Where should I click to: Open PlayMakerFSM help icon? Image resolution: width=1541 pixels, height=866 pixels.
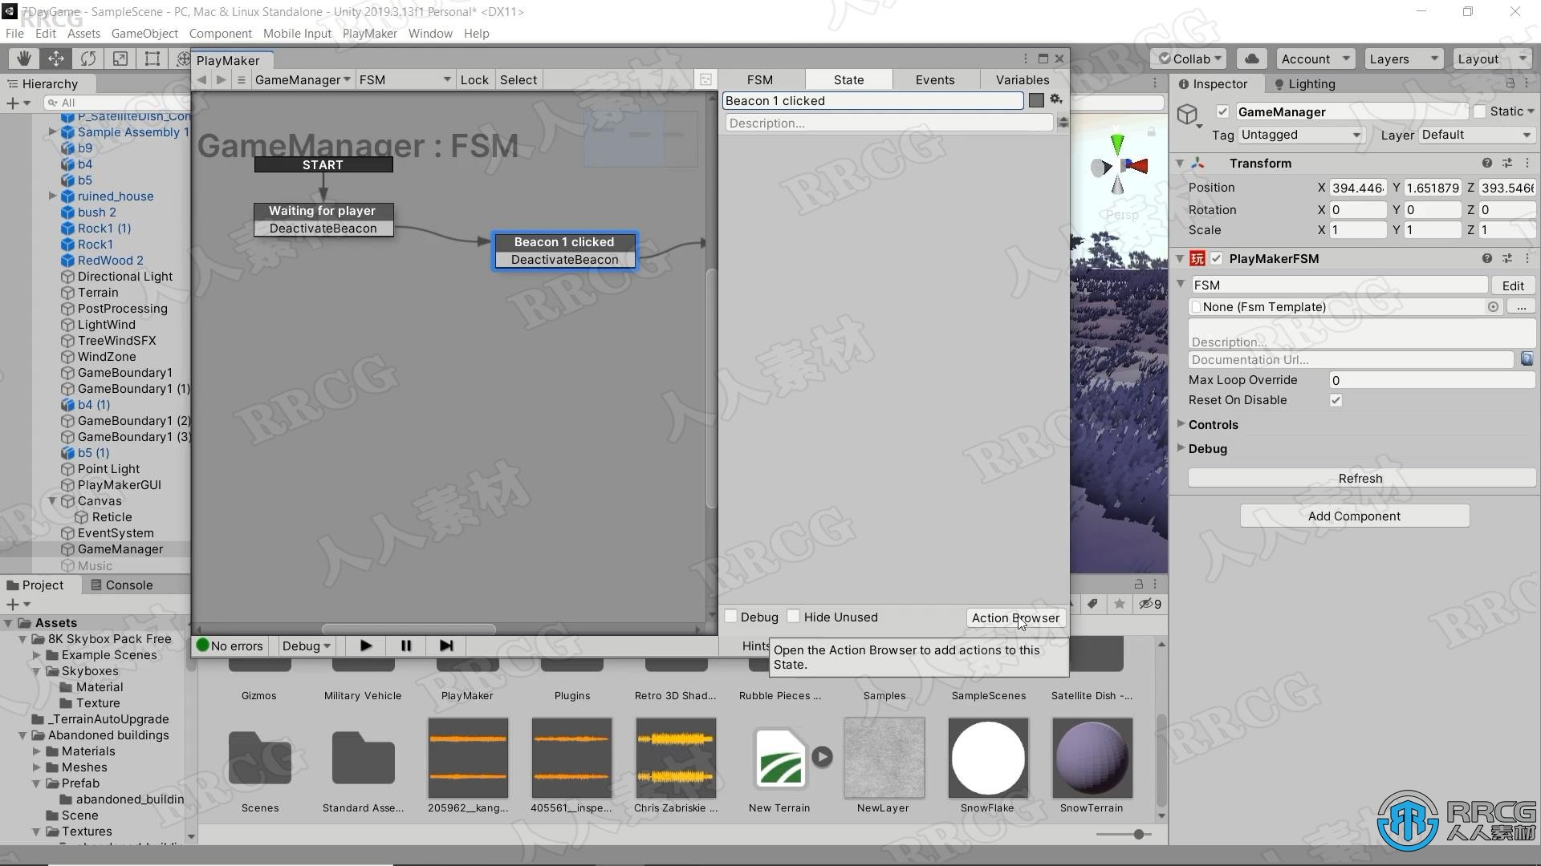(1486, 258)
